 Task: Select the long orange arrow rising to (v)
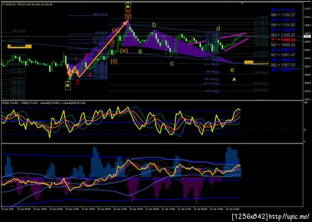point(103,49)
